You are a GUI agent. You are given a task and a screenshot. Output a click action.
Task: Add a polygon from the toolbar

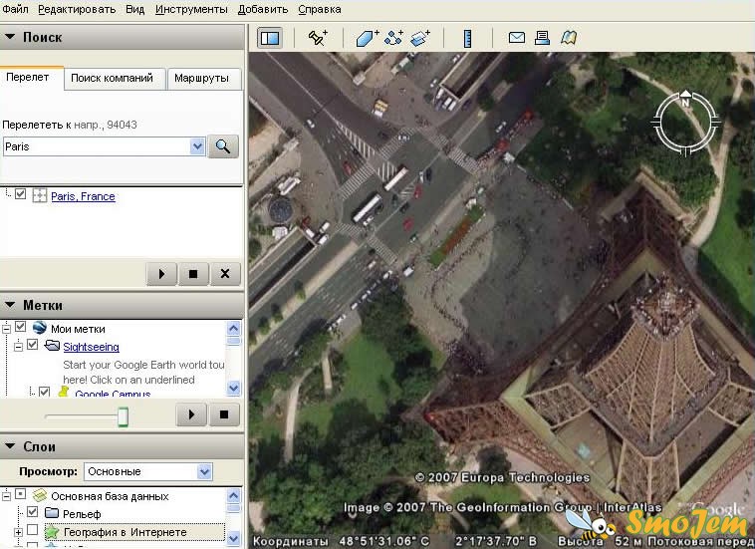point(368,38)
